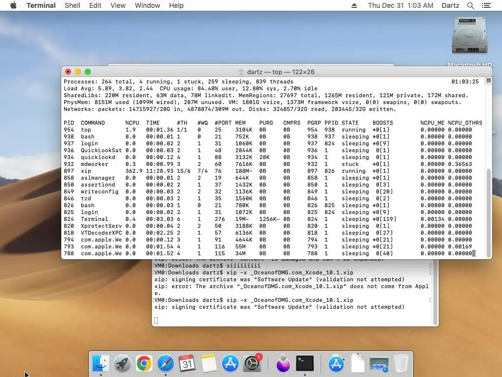
Task: Click the writeconfig process name
Action: 100,191
